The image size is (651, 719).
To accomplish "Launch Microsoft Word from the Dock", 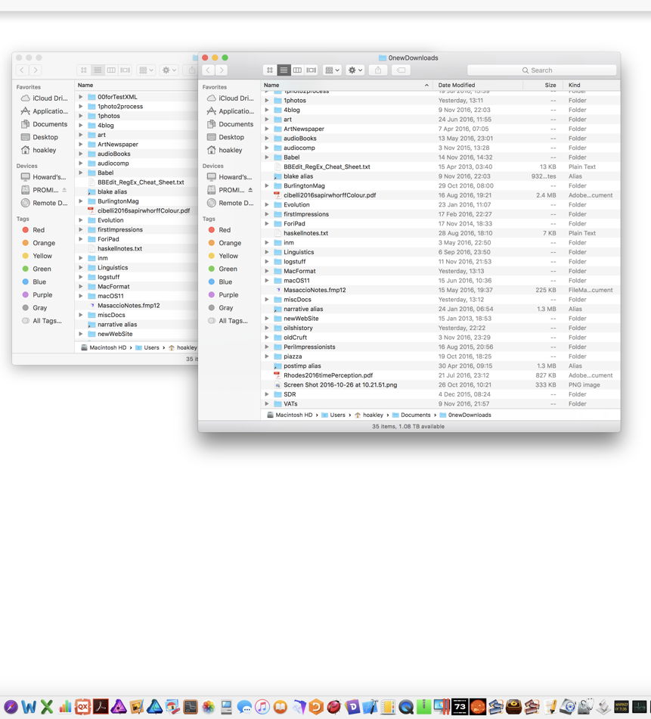I will 27,708.
